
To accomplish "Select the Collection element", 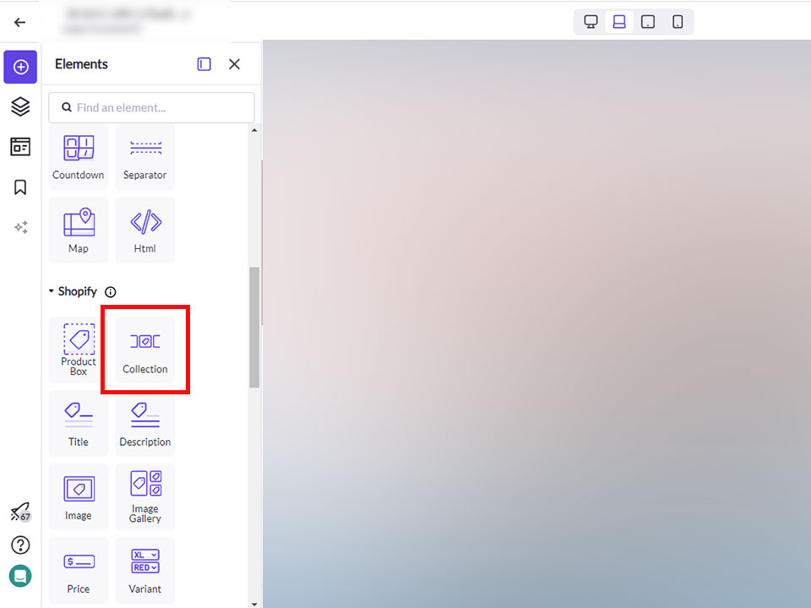I will pos(145,350).
